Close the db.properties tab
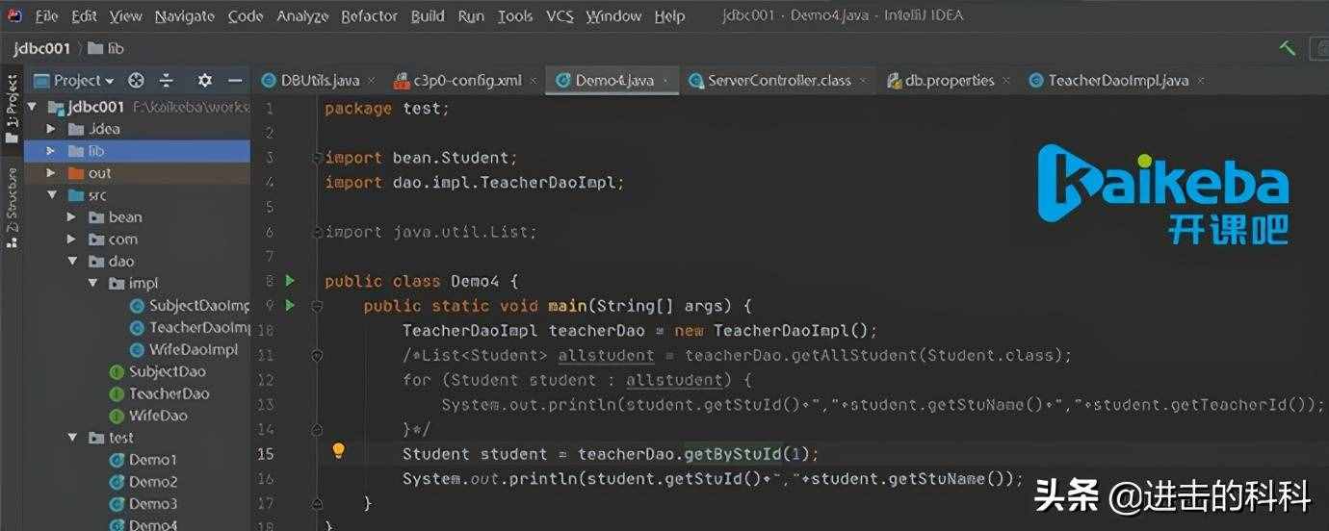This screenshot has width=1329, height=531. (1006, 82)
